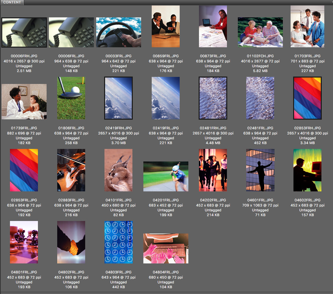
Task: Select the 04202FRL.JPG running business people thumbnail
Action: [213, 170]
